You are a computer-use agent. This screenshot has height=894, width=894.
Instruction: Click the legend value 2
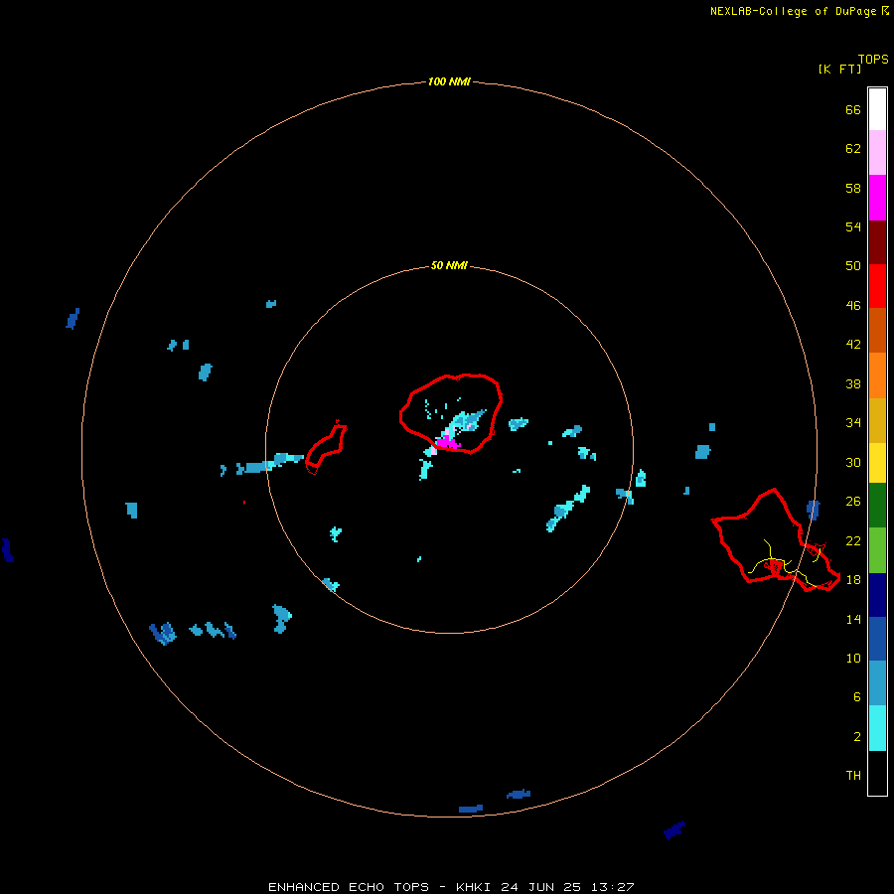click(857, 737)
